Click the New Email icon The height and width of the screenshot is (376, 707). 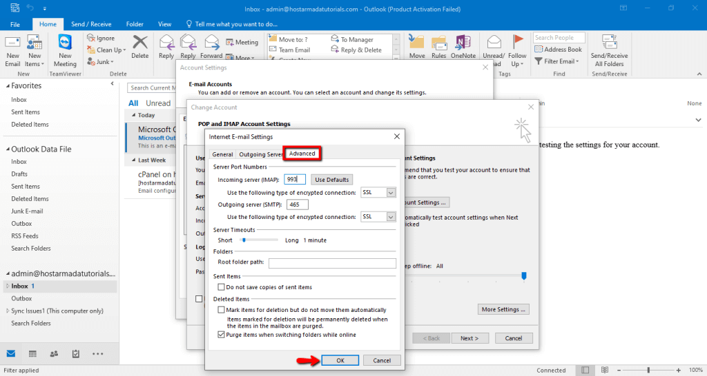pos(12,43)
